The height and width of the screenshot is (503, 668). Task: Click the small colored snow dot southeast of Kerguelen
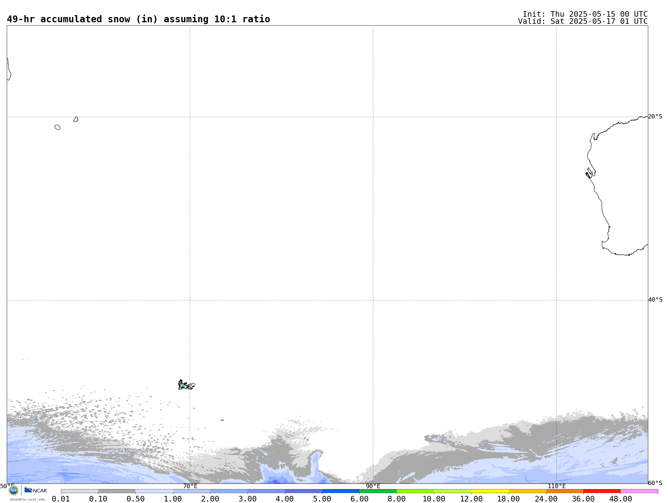click(x=222, y=420)
